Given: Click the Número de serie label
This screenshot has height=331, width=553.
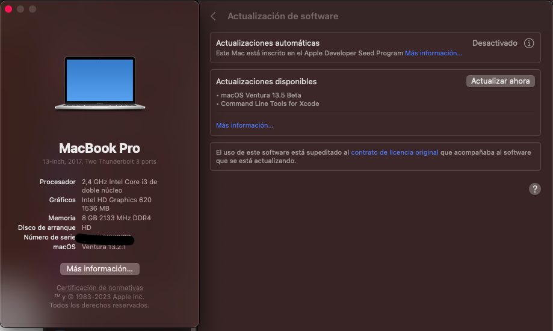Looking at the screenshot, I should click(50, 237).
